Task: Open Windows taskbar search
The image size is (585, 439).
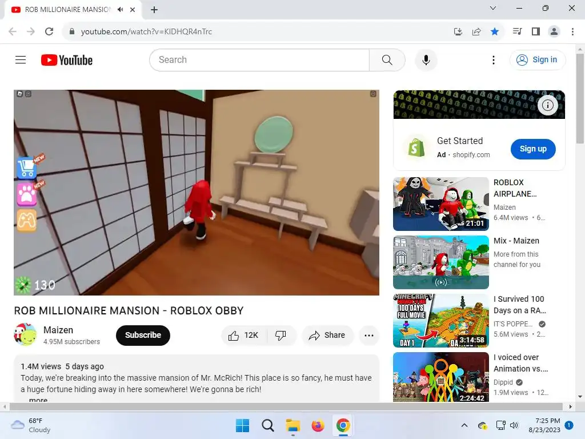Action: (267, 425)
